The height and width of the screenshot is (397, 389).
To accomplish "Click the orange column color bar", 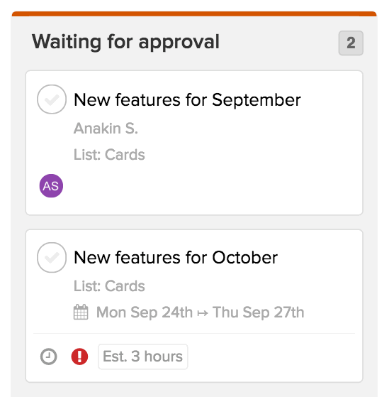I will (x=194, y=13).
